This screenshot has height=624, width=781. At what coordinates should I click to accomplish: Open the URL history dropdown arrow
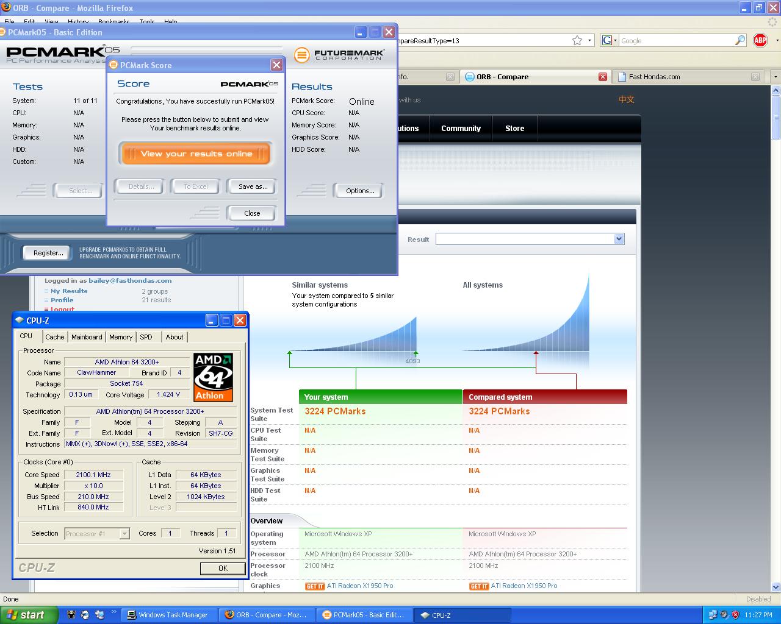click(589, 40)
